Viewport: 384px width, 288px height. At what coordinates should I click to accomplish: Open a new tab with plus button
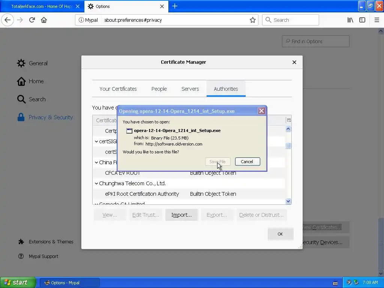click(175, 6)
